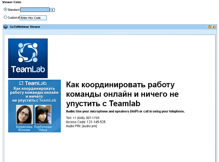Click the 'Access Code: 131-145-535' text
219x162 pixels.
(86, 122)
